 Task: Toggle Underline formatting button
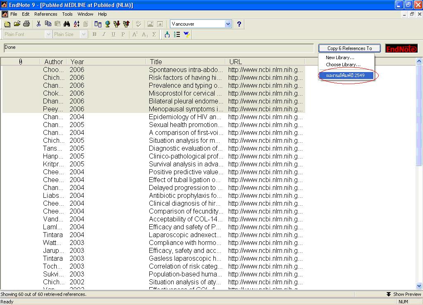pos(113,34)
